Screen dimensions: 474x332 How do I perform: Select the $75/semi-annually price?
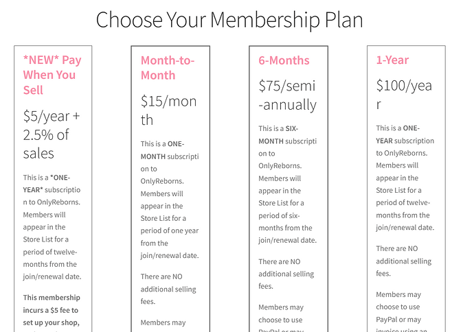[288, 95]
